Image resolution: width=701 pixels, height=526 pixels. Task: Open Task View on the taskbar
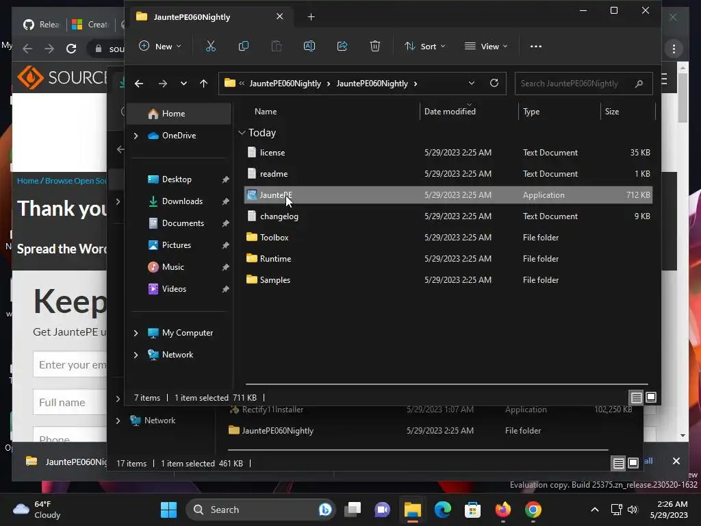click(353, 510)
